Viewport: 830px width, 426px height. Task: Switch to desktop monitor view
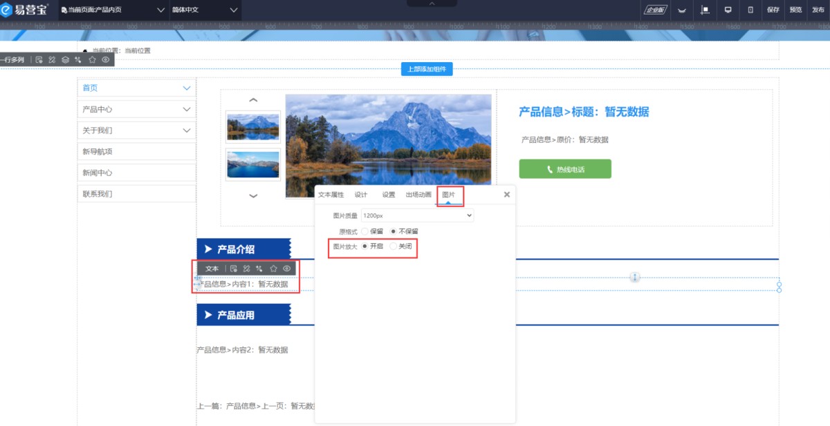point(728,10)
